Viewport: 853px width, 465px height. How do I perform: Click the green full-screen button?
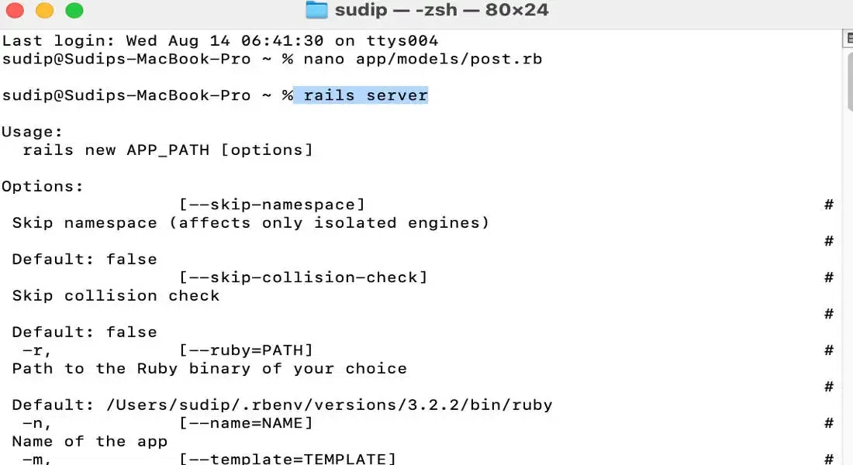pyautogui.click(x=74, y=11)
